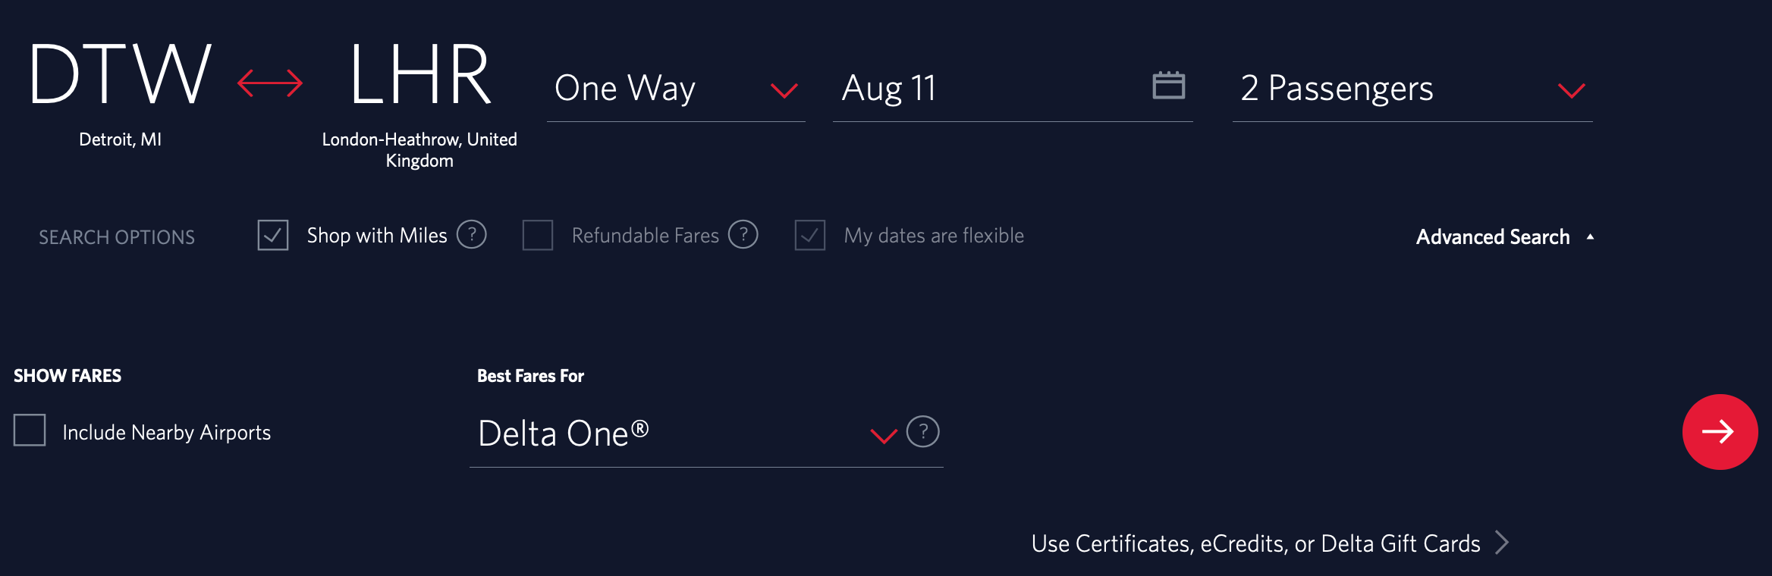The width and height of the screenshot is (1772, 576).
Task: Click the Shop with Miles help icon
Action: (x=472, y=236)
